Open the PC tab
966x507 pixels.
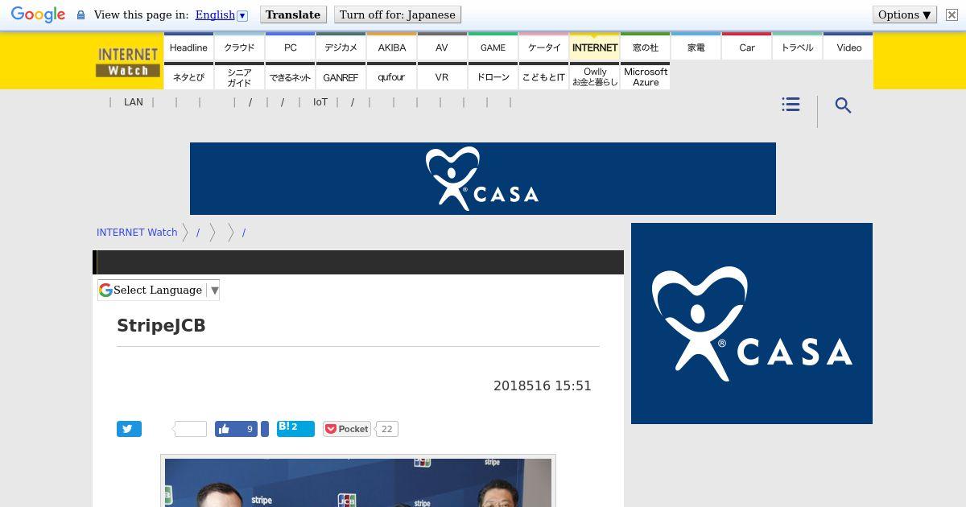click(x=291, y=47)
